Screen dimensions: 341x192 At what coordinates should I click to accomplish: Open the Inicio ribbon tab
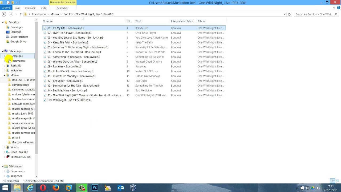(x=18, y=8)
